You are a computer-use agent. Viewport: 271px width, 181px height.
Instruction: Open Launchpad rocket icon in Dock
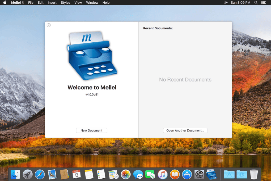pos(27,174)
